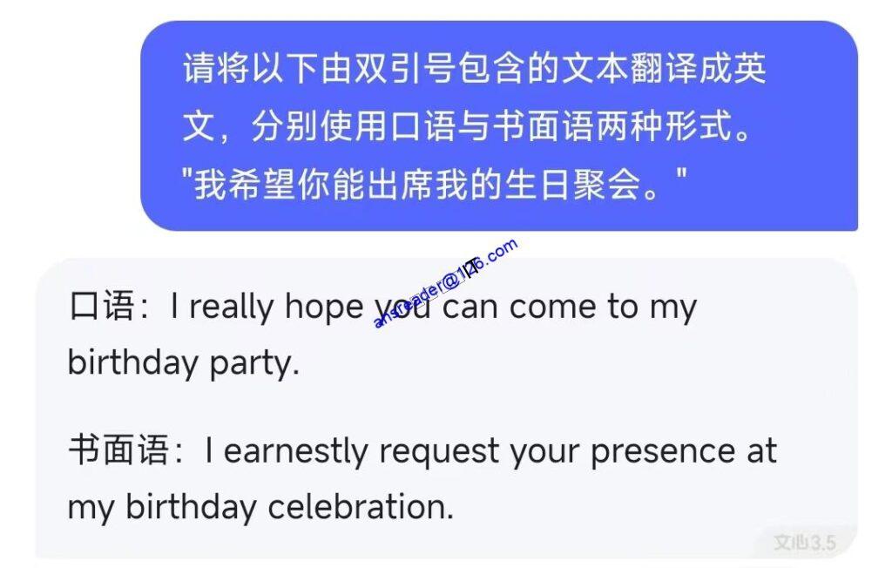Click the words "come to my" in the reply
892x568 pixels.
603,308
